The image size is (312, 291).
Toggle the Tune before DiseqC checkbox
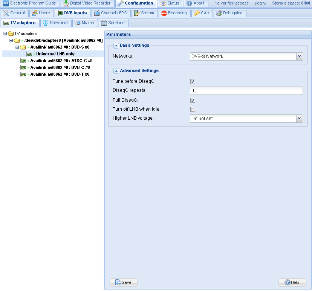coord(193,81)
